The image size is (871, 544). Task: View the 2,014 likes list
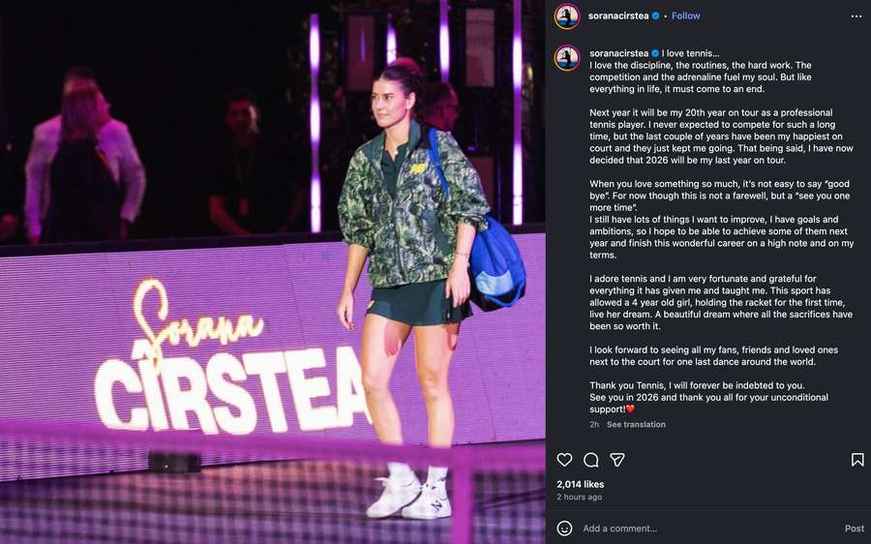580,484
